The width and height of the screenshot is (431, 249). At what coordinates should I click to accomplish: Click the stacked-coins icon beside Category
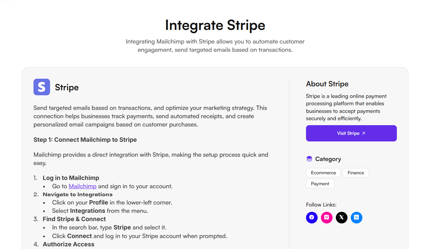(309, 159)
